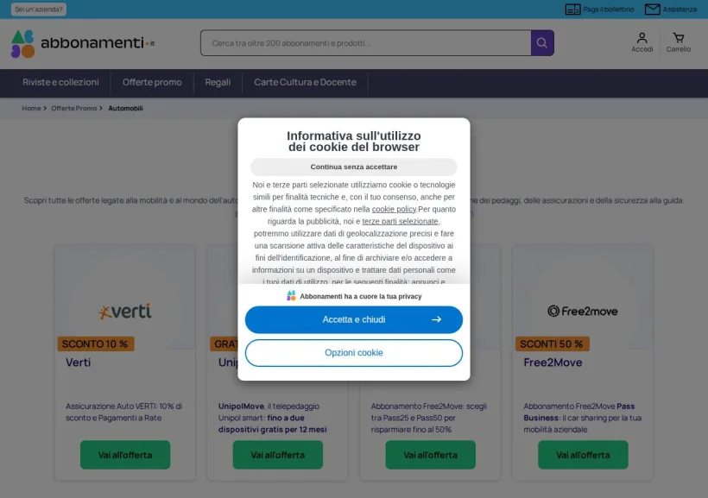Open the Carrello shopping cart
Image resolution: width=708 pixels, height=498 pixels.
[x=678, y=42]
